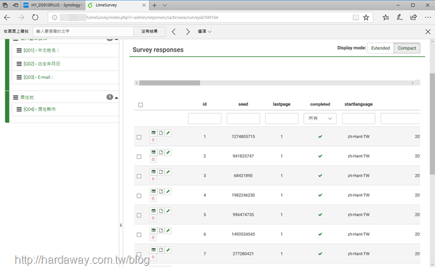Tick the checkbox for response id 3

coord(139,177)
